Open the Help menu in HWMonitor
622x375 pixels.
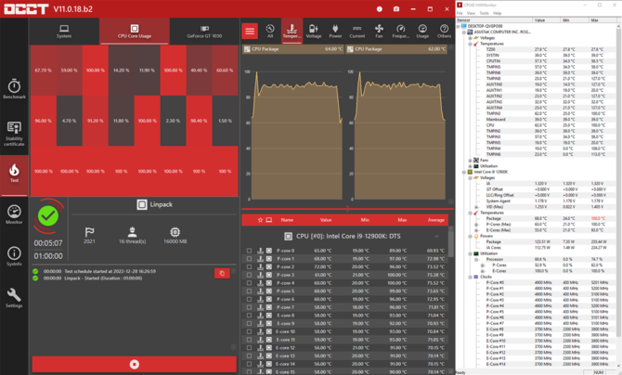coord(497,13)
